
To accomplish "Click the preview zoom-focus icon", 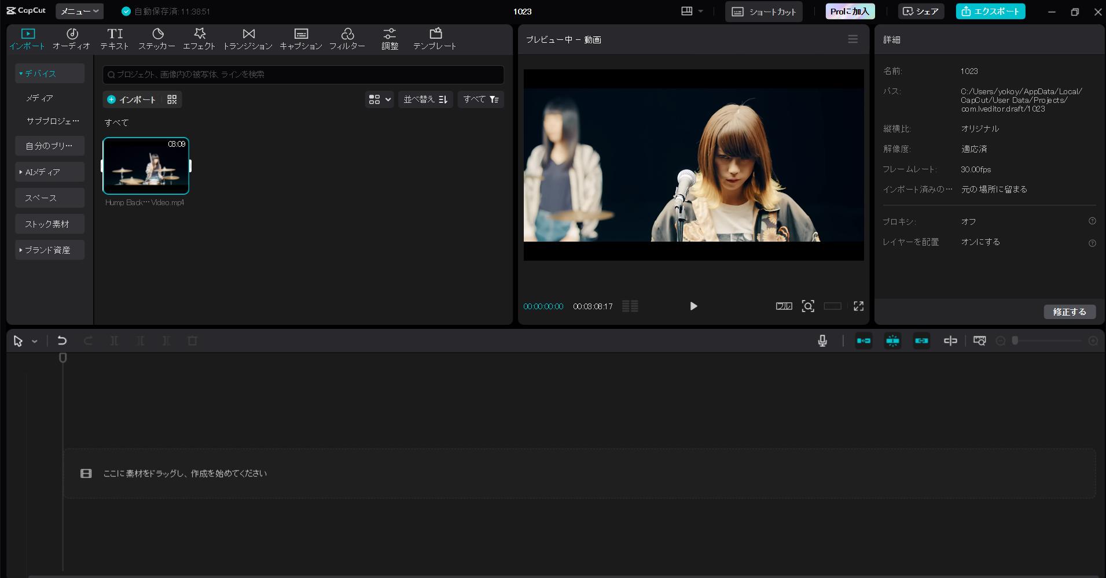I will tap(808, 306).
